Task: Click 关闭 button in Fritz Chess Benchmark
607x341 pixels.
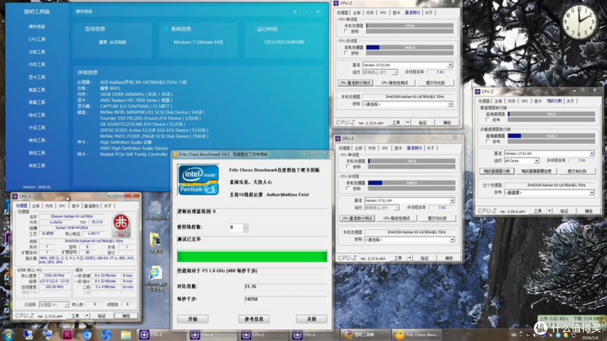Action: (311, 319)
